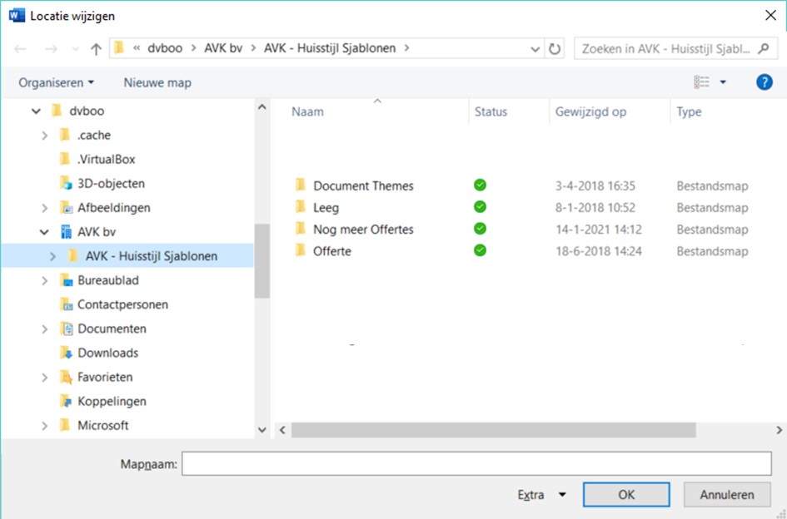
Task: Expand the Microsoft tree node
Action: pos(45,426)
